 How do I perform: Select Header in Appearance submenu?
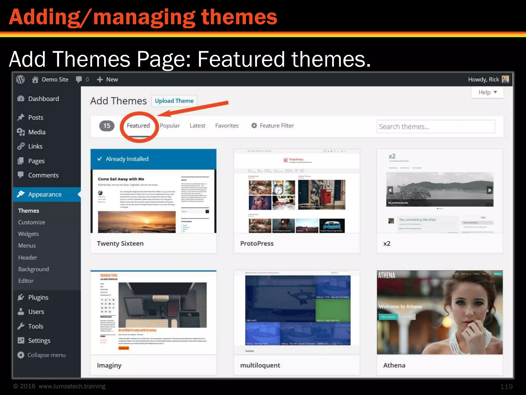click(x=27, y=257)
